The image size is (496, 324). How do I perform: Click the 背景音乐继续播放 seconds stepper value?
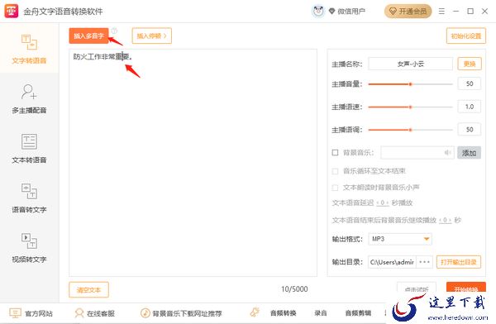(x=445, y=220)
